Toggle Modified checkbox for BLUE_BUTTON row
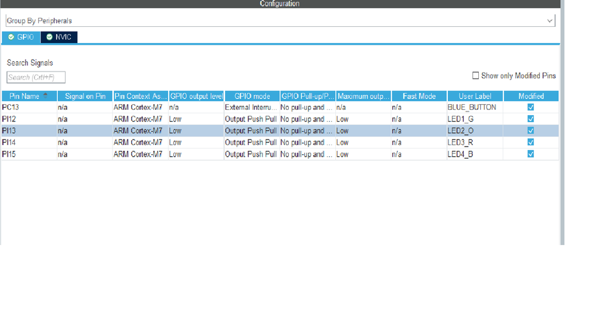Image resolution: width=595 pixels, height=335 pixels. [531, 107]
